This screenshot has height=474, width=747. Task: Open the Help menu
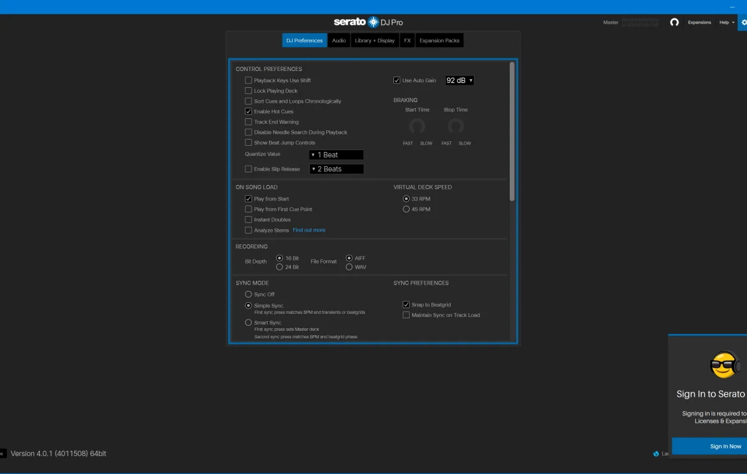(x=726, y=22)
